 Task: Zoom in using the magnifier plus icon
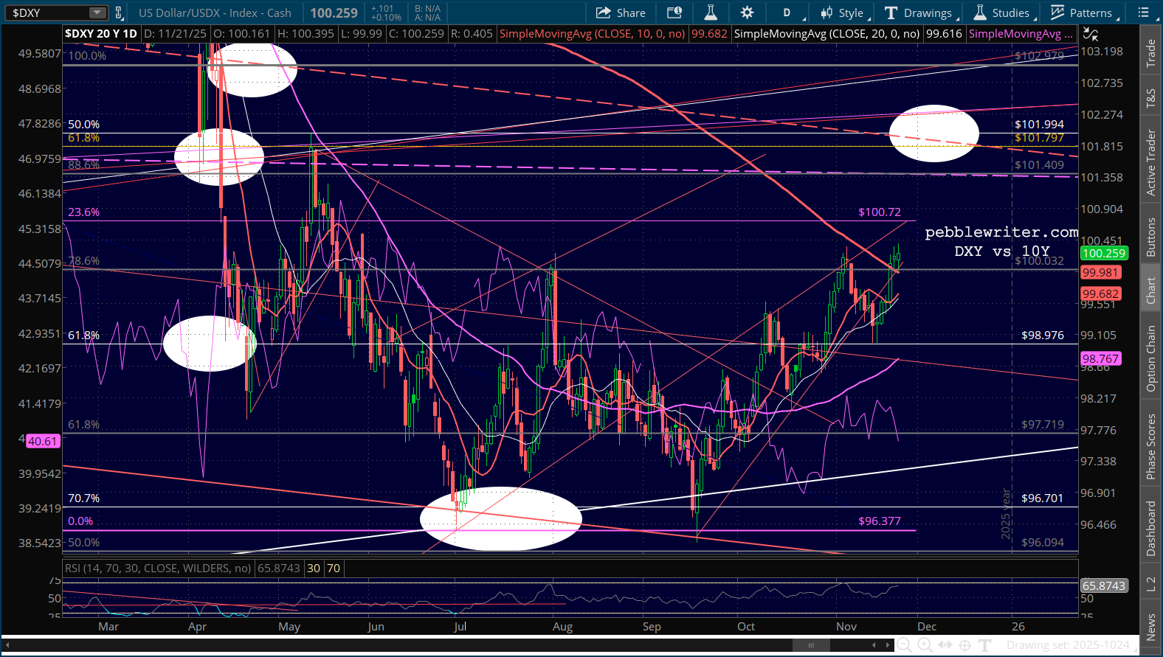(924, 645)
